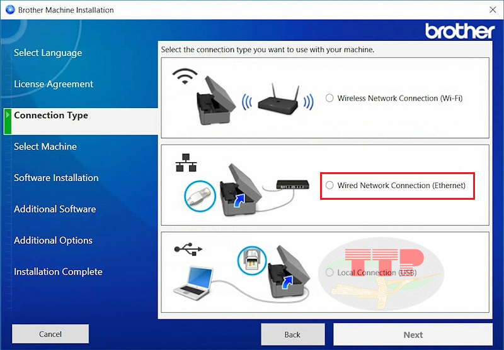Select Wireless Network Connection (Wi-Fi) radio button

click(329, 98)
